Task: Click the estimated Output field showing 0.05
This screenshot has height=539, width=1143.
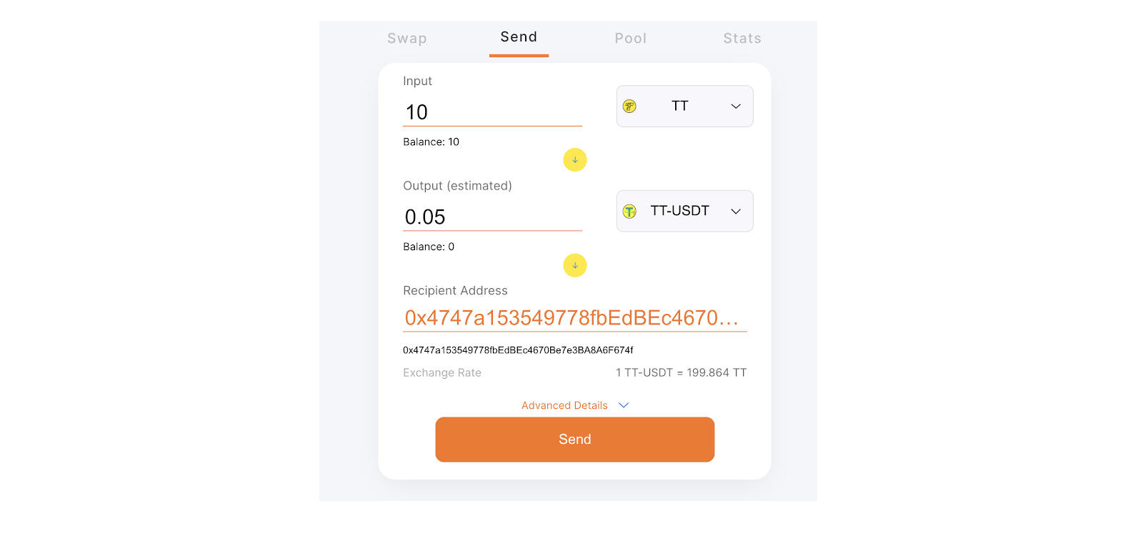Action: click(x=492, y=217)
